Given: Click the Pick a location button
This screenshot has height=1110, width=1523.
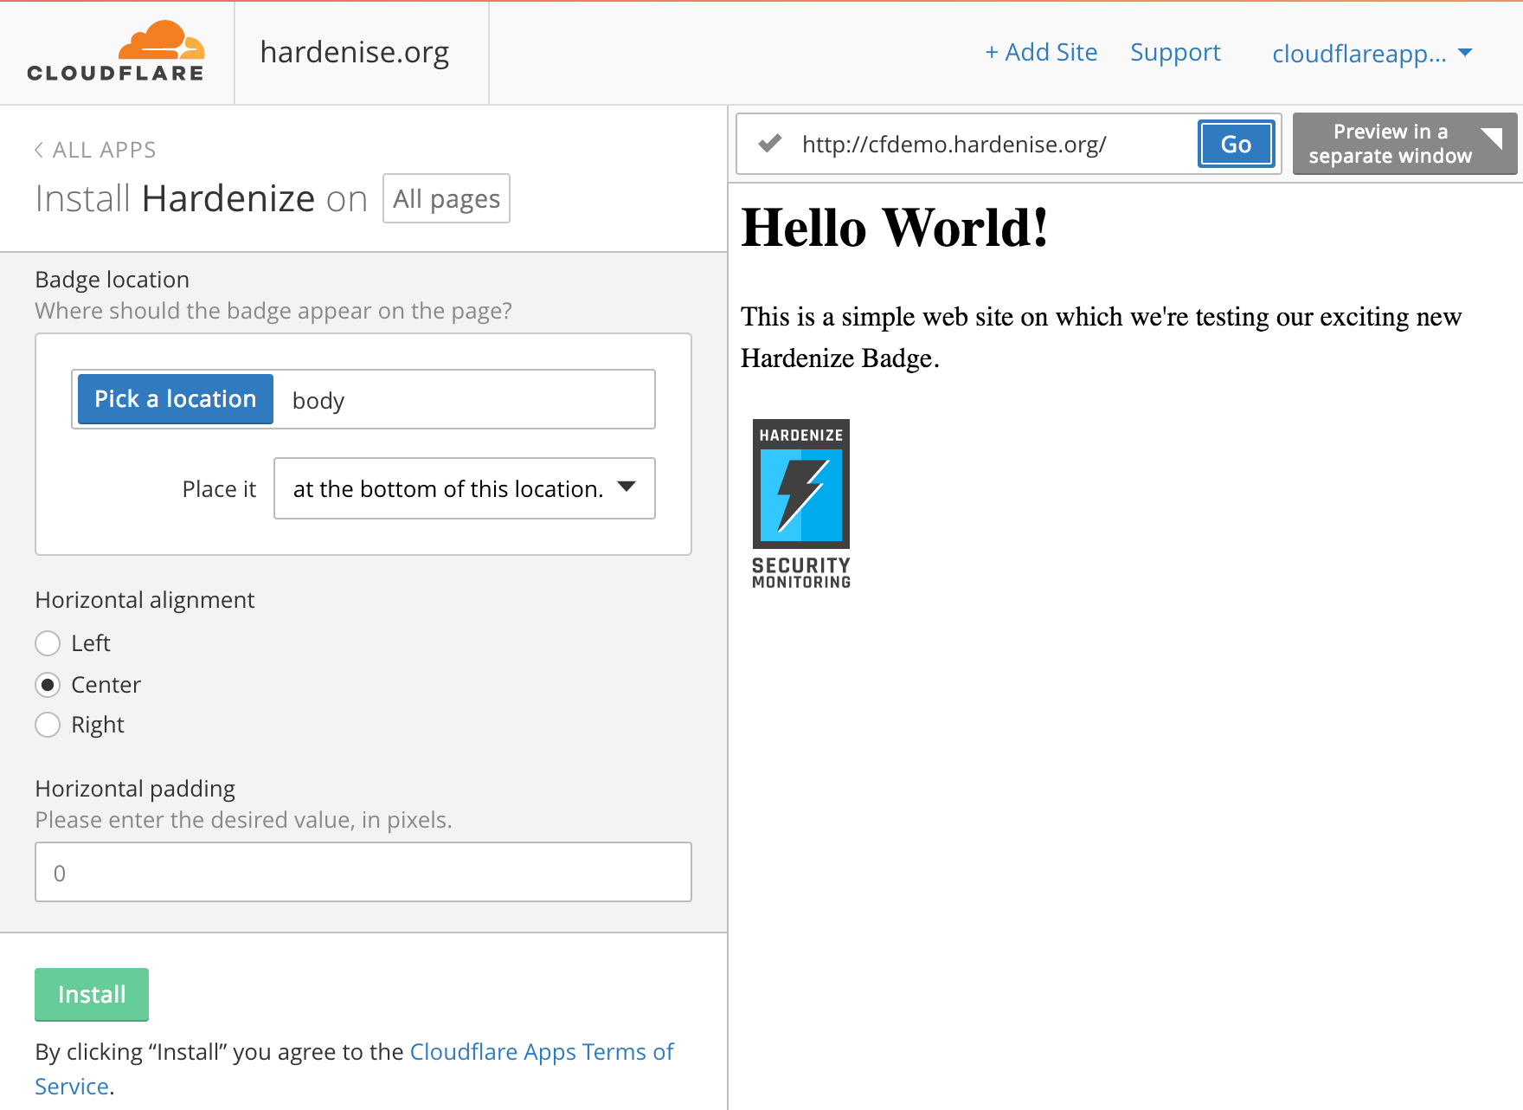Looking at the screenshot, I should click(176, 399).
